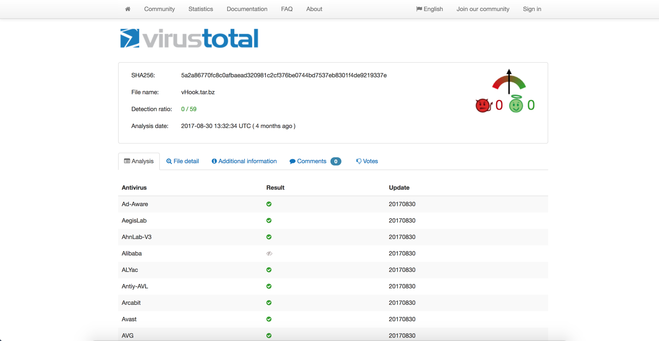Open the English language selector

[x=429, y=9]
